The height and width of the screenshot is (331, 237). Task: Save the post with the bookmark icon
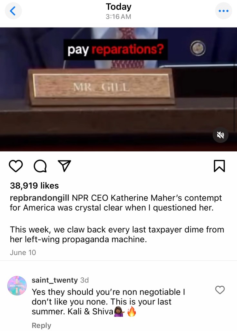point(219,166)
